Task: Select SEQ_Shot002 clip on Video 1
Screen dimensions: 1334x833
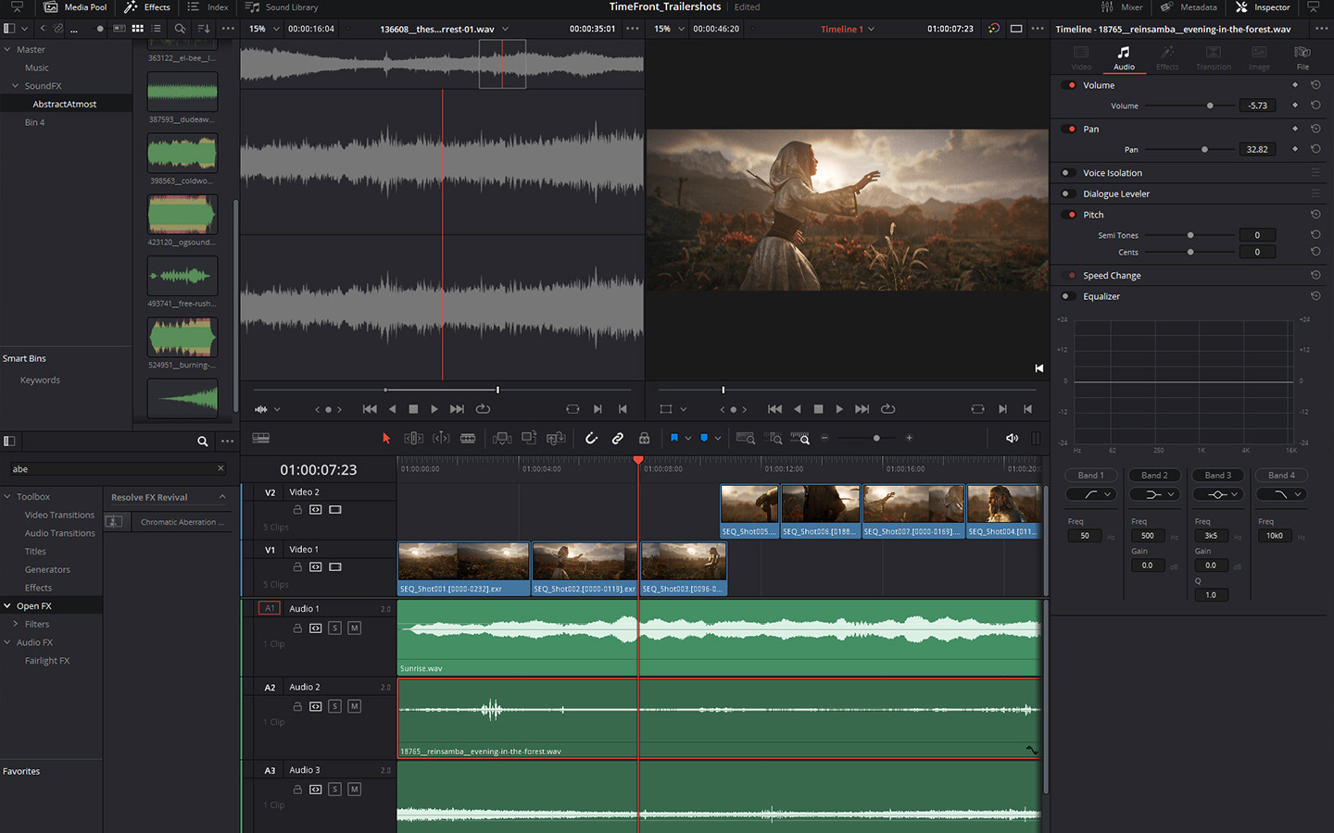Action: [x=584, y=567]
